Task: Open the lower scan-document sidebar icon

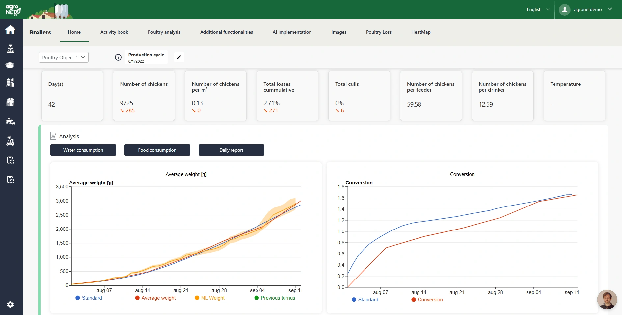Action: coord(10,180)
